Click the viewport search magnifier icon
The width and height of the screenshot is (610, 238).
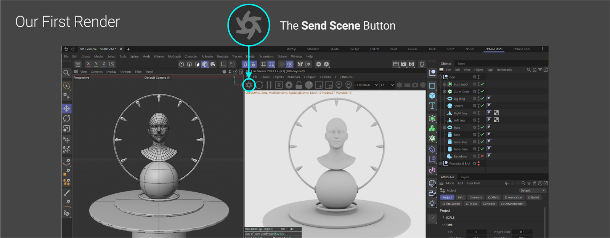click(66, 73)
